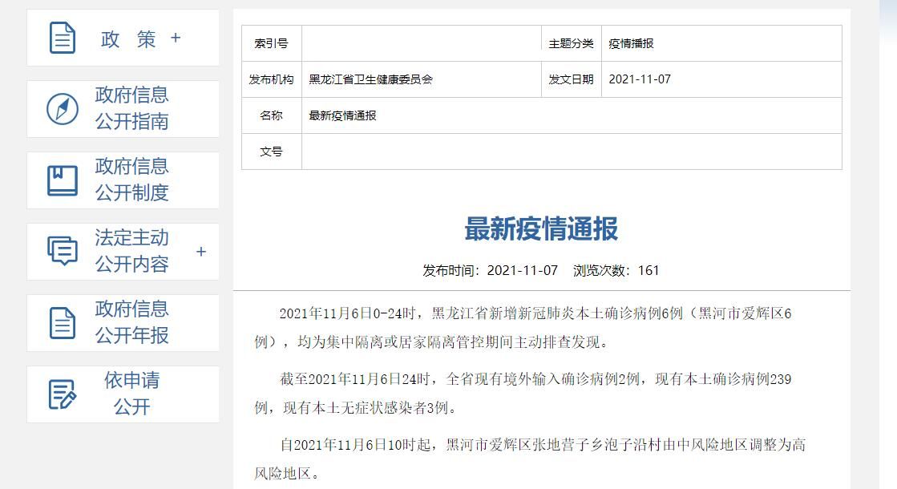Image resolution: width=897 pixels, height=489 pixels.
Task: Click the book icon for 政府信息公开制度
Action: click(x=63, y=180)
